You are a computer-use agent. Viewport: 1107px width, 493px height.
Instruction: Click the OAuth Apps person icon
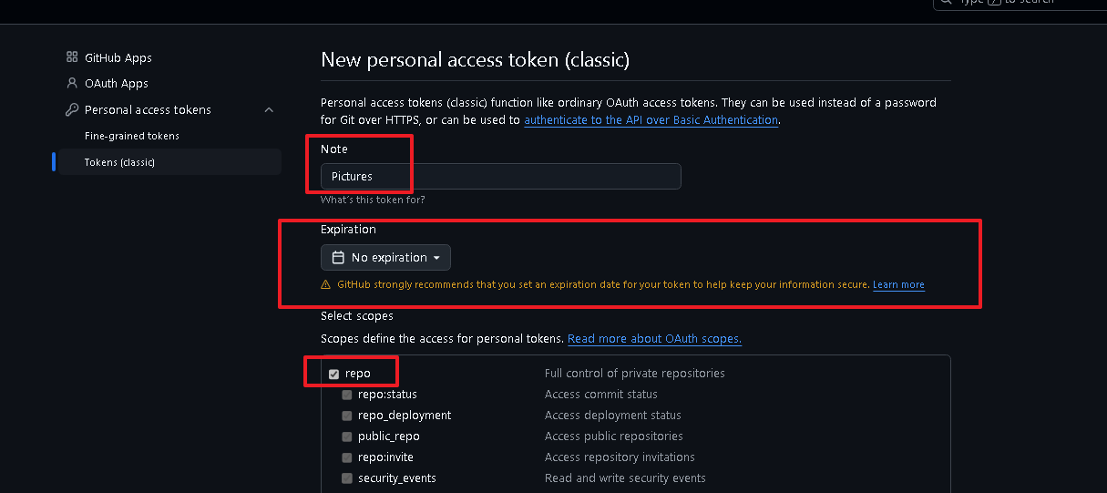coord(72,83)
